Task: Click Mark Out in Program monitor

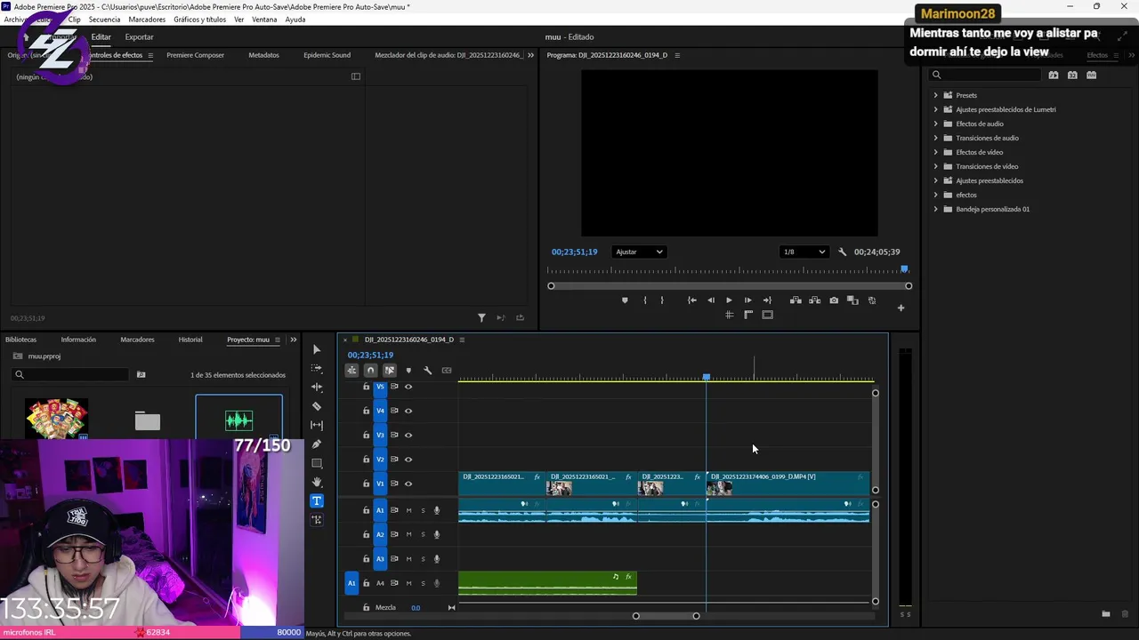Action: [662, 300]
